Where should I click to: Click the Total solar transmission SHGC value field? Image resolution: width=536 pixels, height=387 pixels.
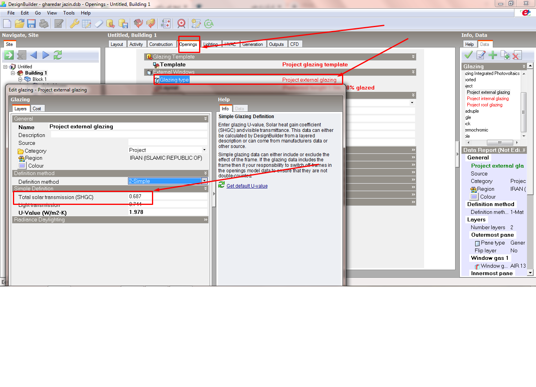168,197
